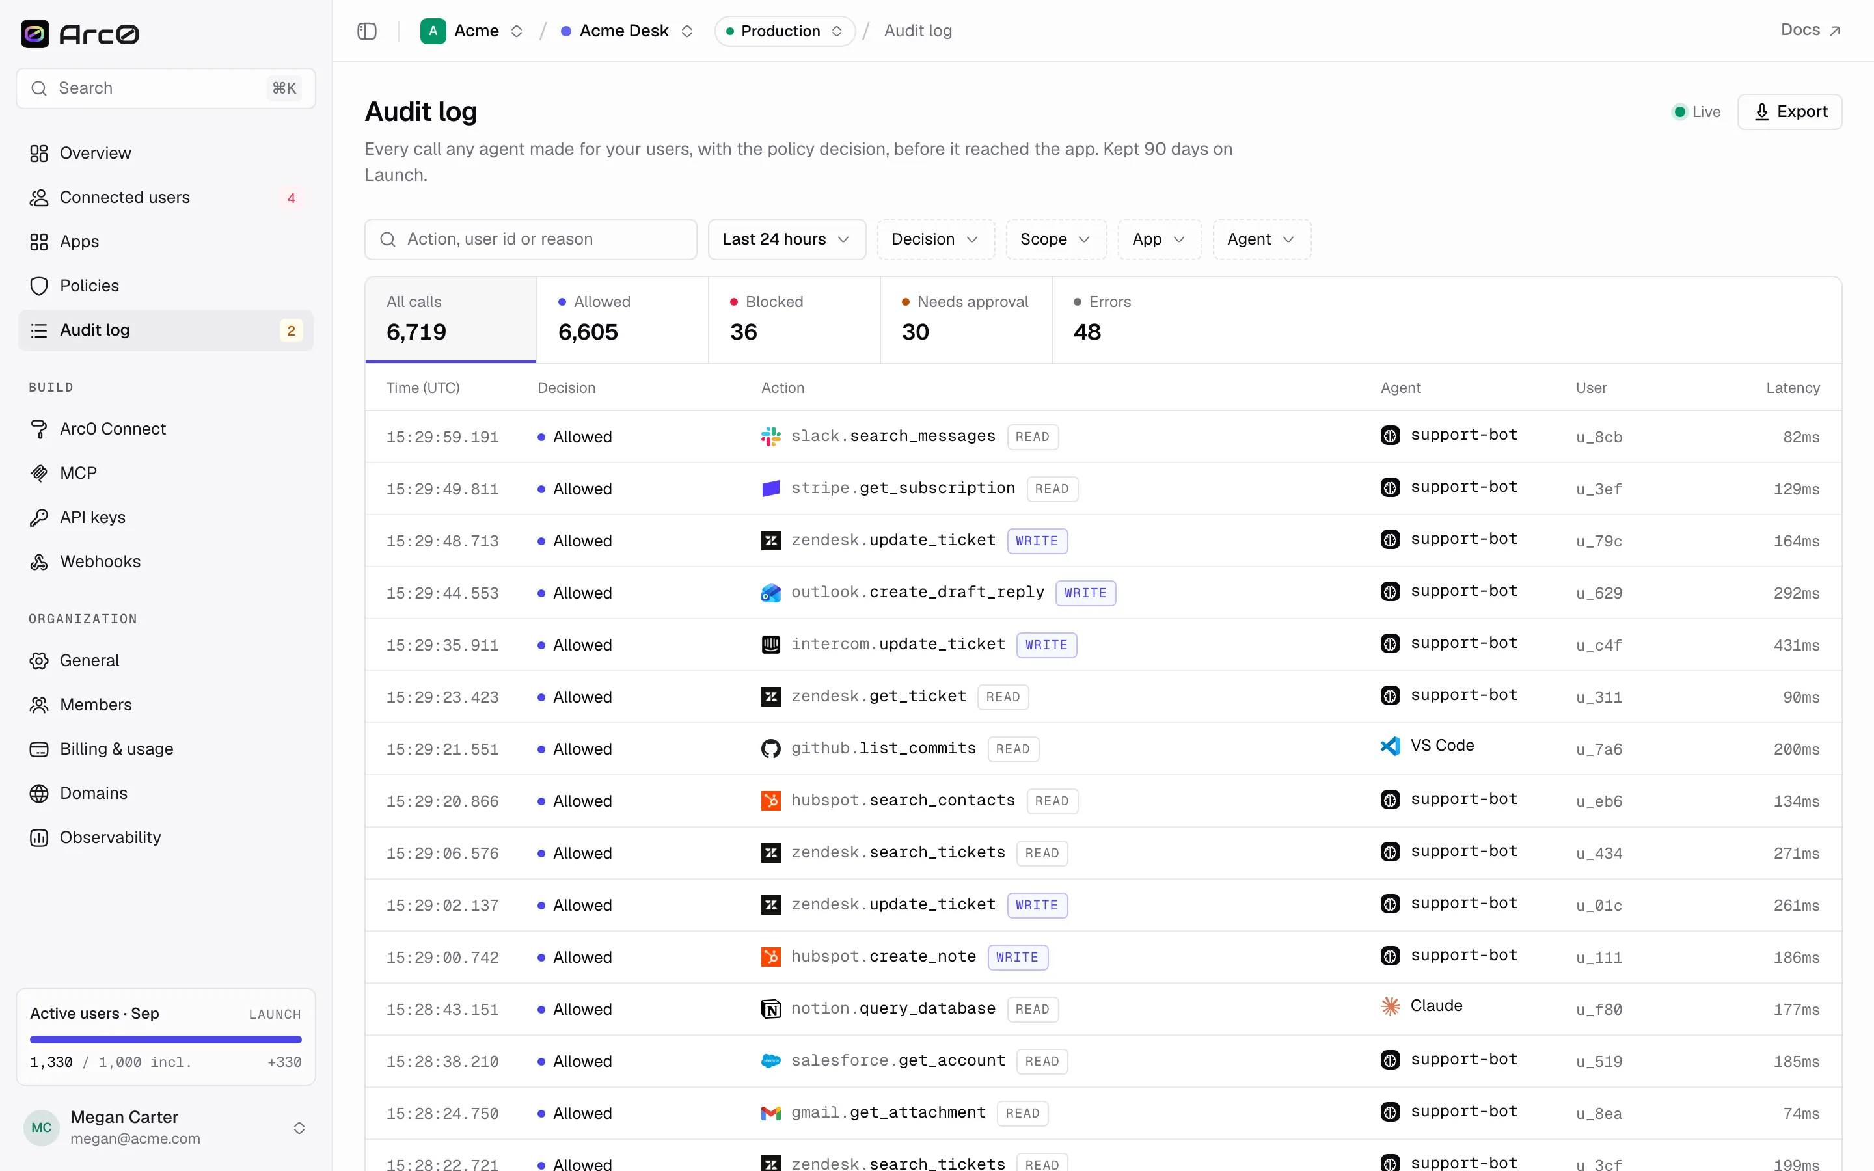Click timestamp 15:29:00.742
The width and height of the screenshot is (1874, 1171).
click(x=442, y=957)
